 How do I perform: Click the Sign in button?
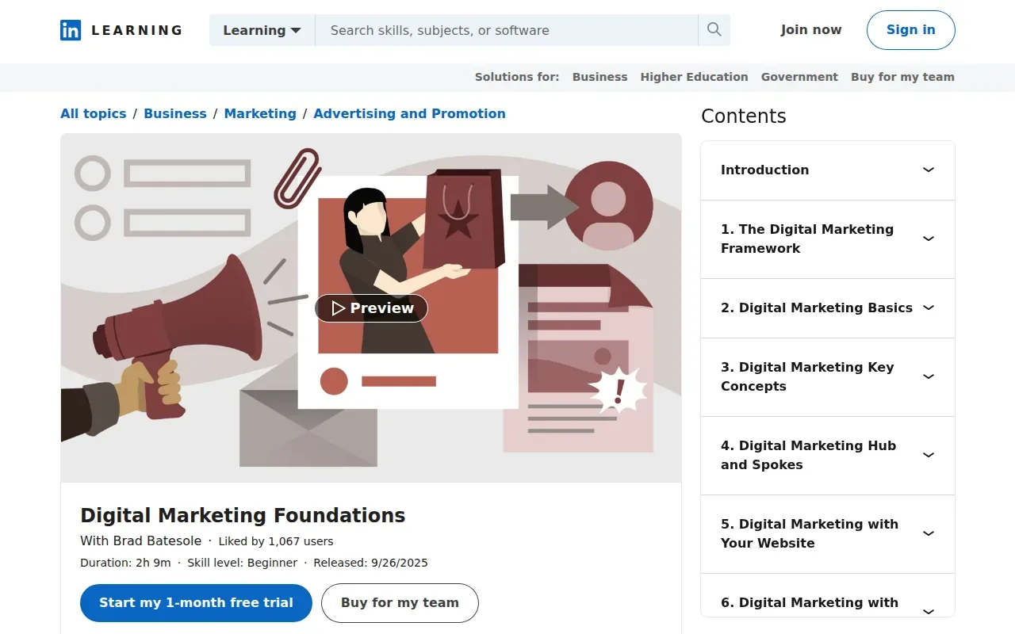[x=911, y=30]
